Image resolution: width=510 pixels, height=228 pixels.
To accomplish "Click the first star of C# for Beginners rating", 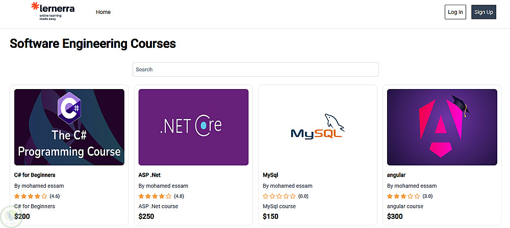I will tap(17, 196).
